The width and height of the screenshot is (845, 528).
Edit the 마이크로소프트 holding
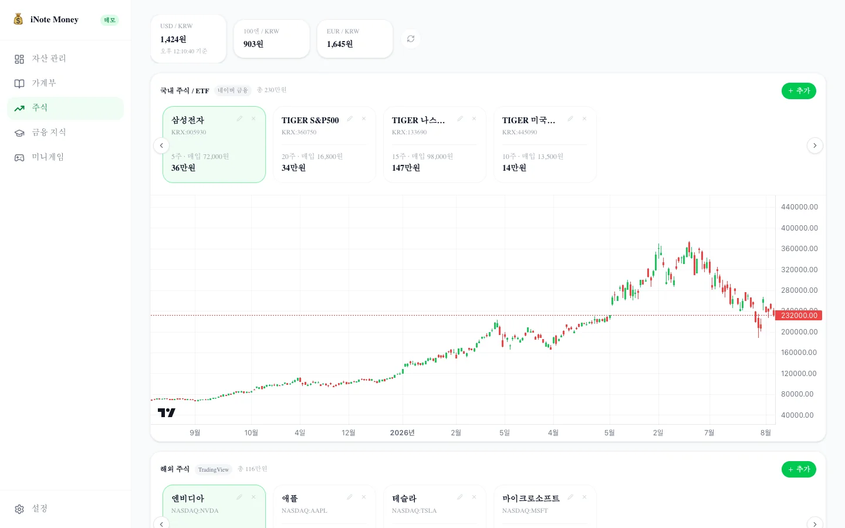(x=570, y=497)
